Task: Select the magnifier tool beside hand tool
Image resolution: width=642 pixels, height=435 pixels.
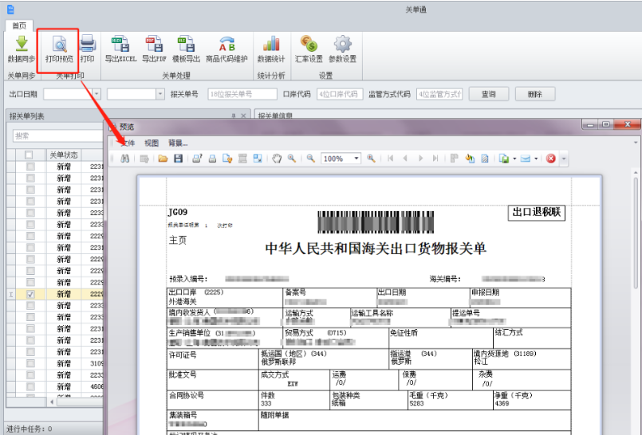Action: coord(292,159)
